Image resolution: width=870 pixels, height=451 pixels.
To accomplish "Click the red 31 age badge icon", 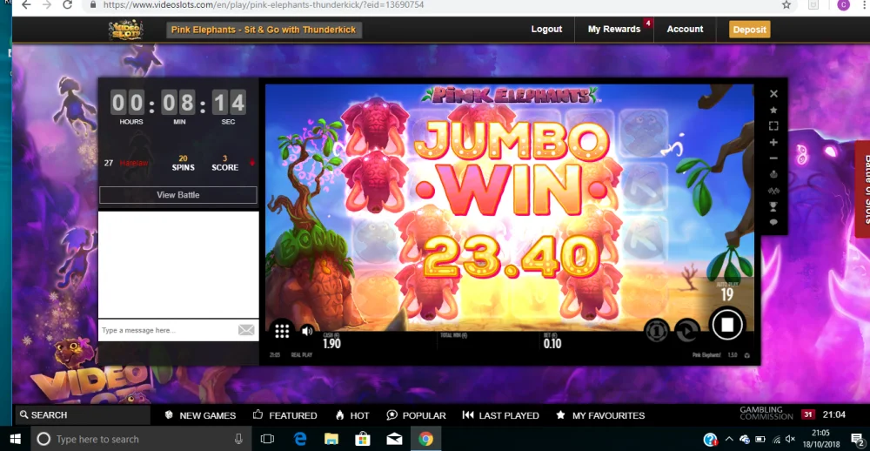I will 808,414.
